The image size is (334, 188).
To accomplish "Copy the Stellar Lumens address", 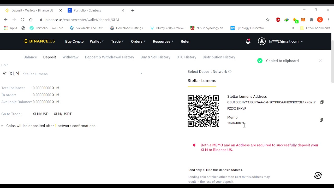I will tap(322, 102).
